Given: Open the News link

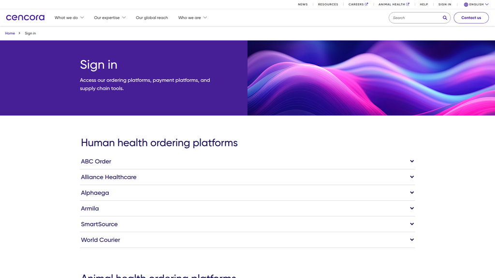Looking at the screenshot, I should tap(303, 4).
